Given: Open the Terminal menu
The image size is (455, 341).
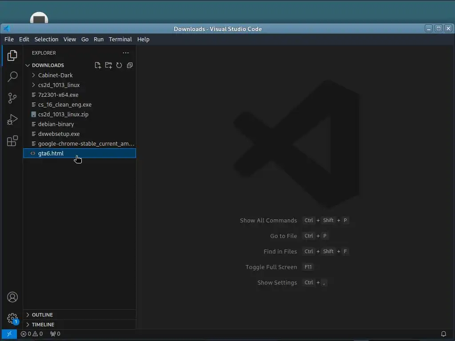Looking at the screenshot, I should [x=120, y=39].
